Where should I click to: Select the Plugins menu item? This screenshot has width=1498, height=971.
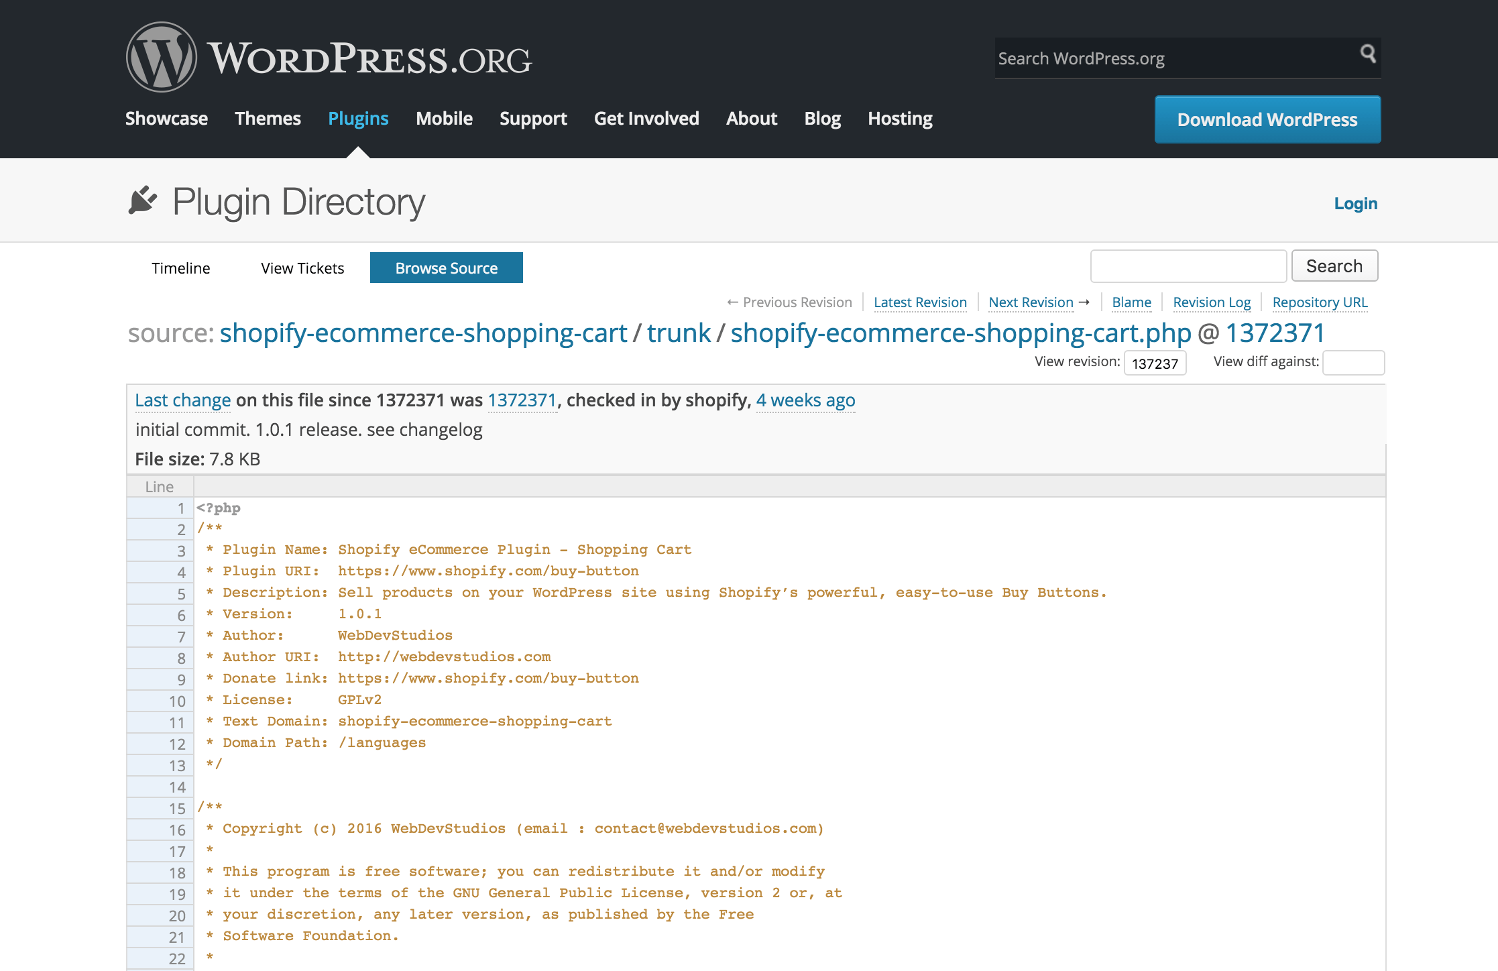pyautogui.click(x=358, y=119)
